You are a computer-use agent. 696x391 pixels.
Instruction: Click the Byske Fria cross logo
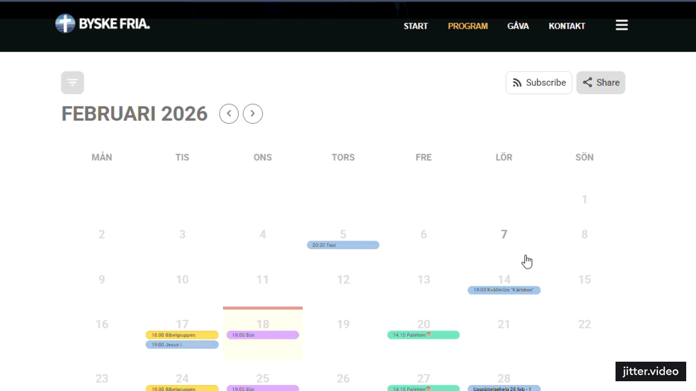point(65,24)
